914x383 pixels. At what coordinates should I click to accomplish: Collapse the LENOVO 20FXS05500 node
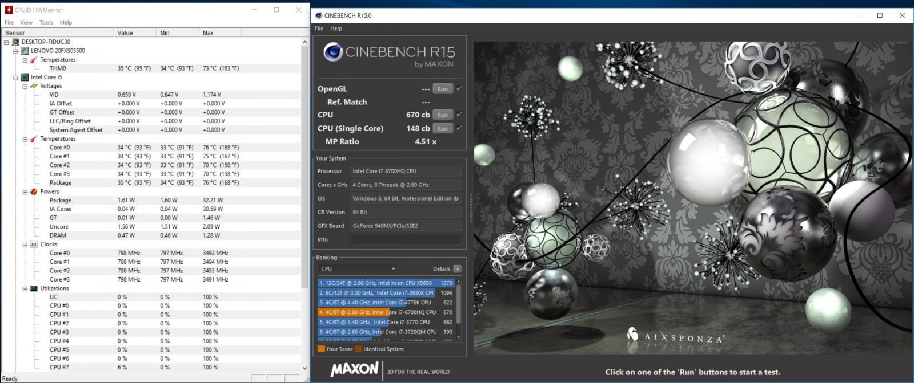(15, 51)
